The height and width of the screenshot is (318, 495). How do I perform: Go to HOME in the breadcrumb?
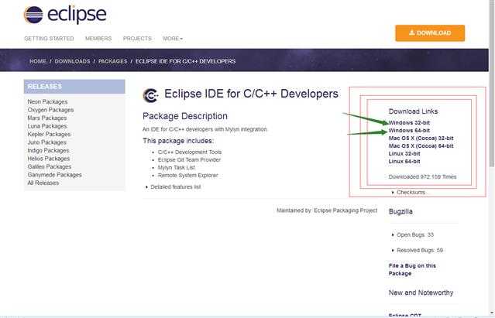(38, 61)
